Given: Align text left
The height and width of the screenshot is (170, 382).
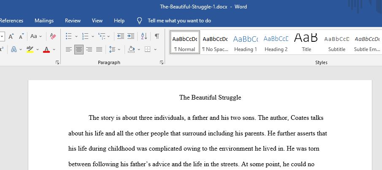Looking at the screenshot, I should (x=69, y=49).
